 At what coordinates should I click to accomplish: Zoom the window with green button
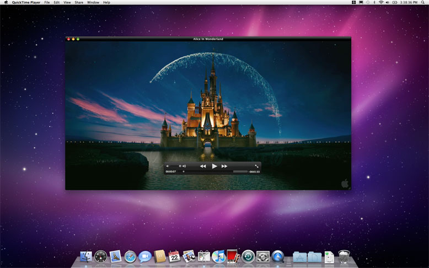click(78, 39)
